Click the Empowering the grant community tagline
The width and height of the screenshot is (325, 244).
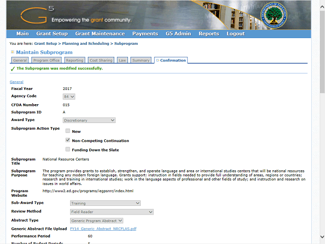(91, 20)
